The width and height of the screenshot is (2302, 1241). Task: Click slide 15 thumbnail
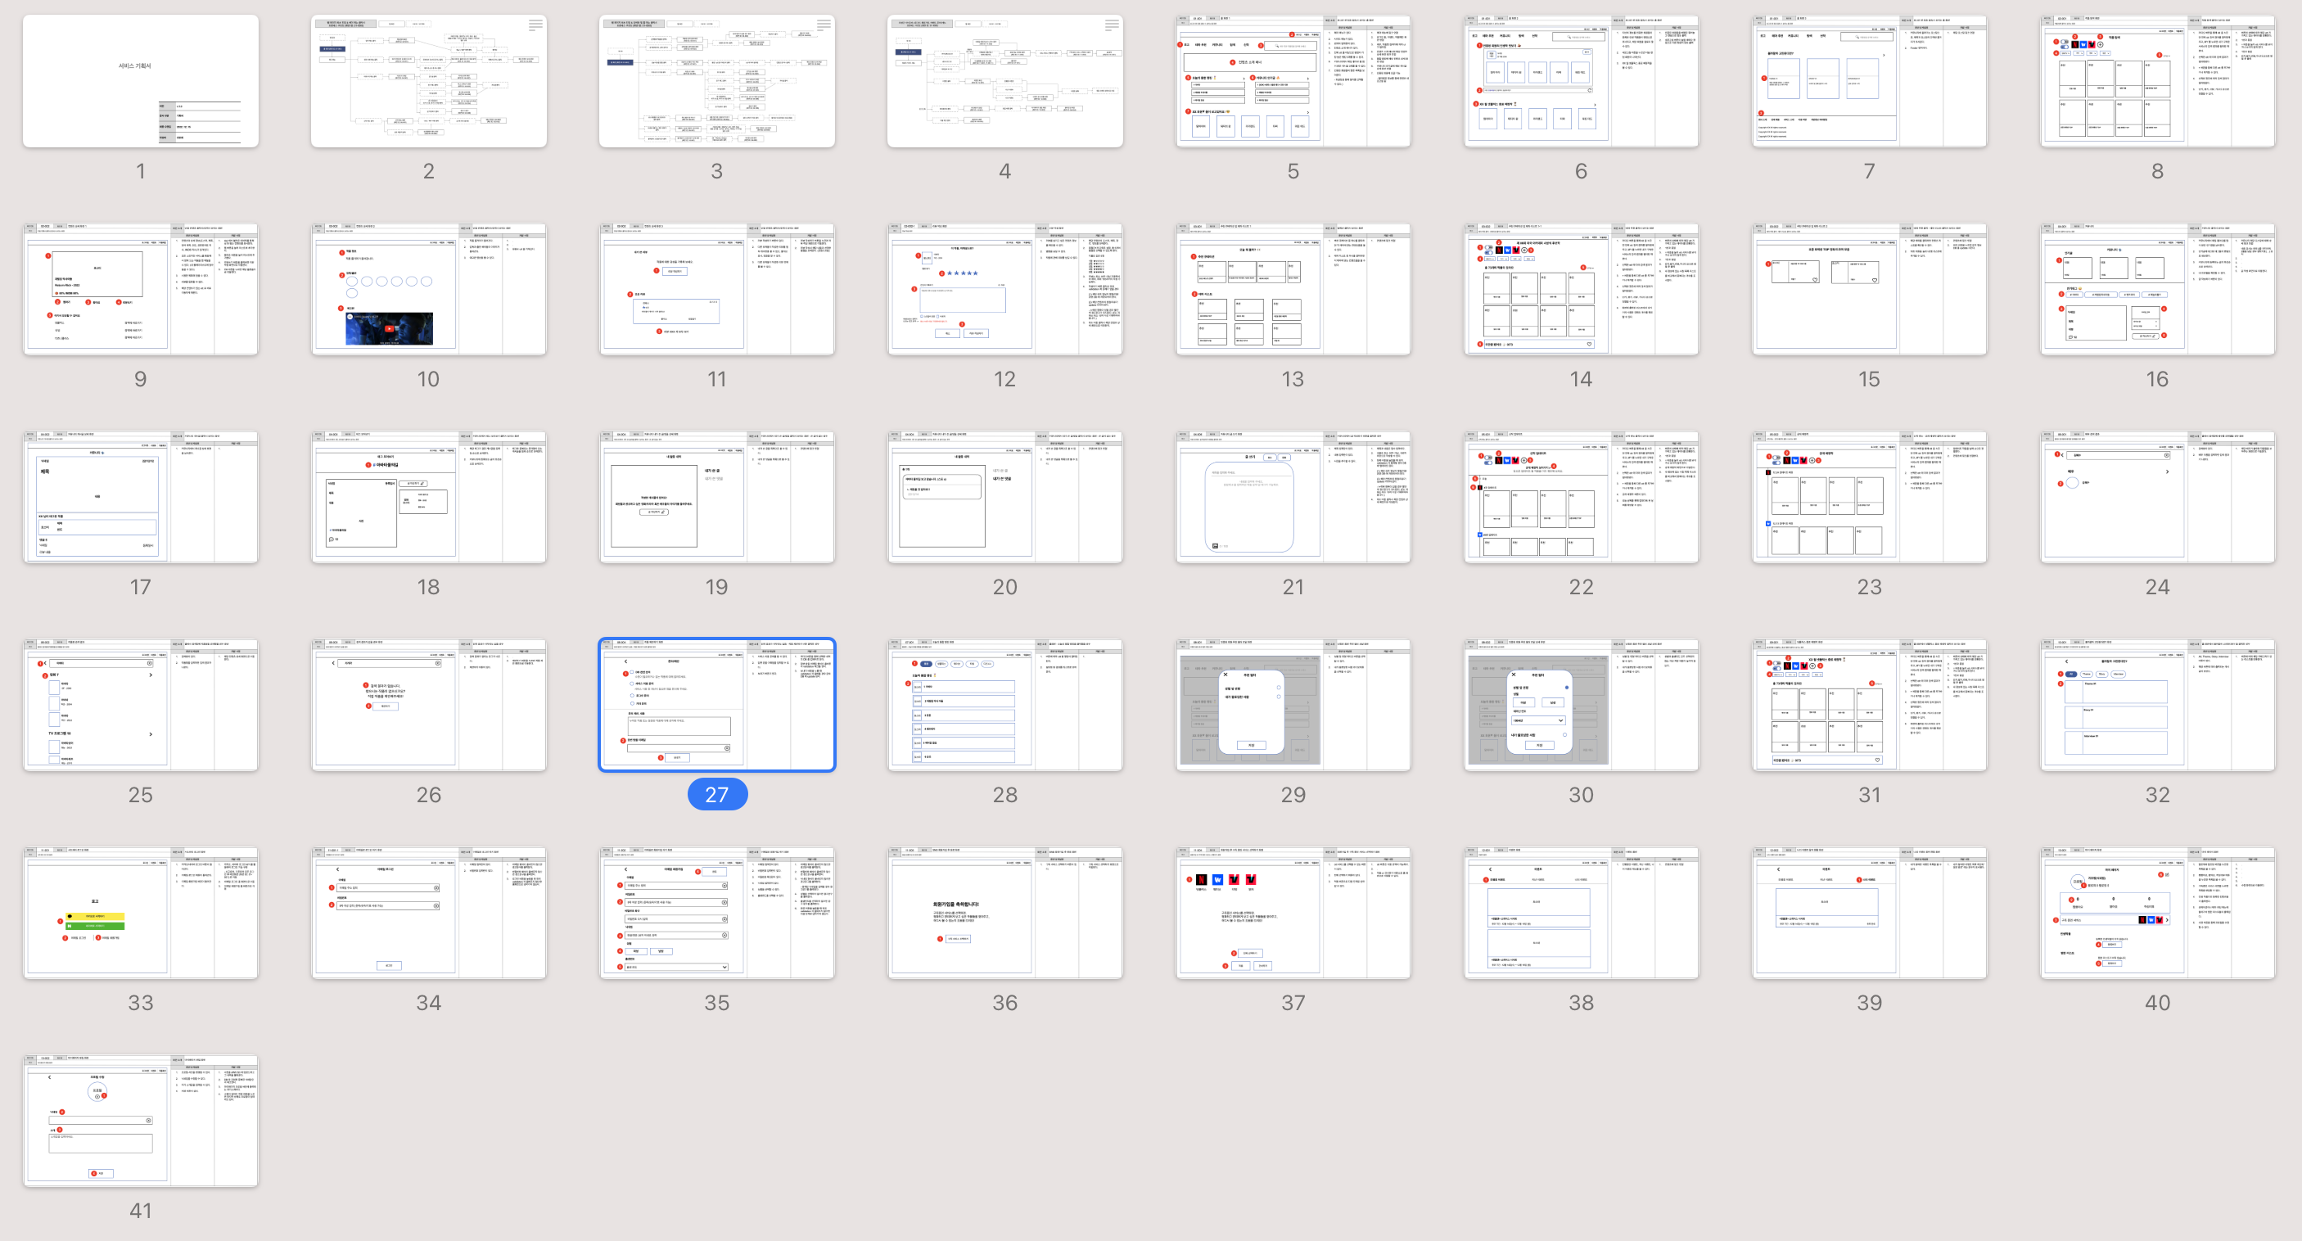coord(1870,289)
